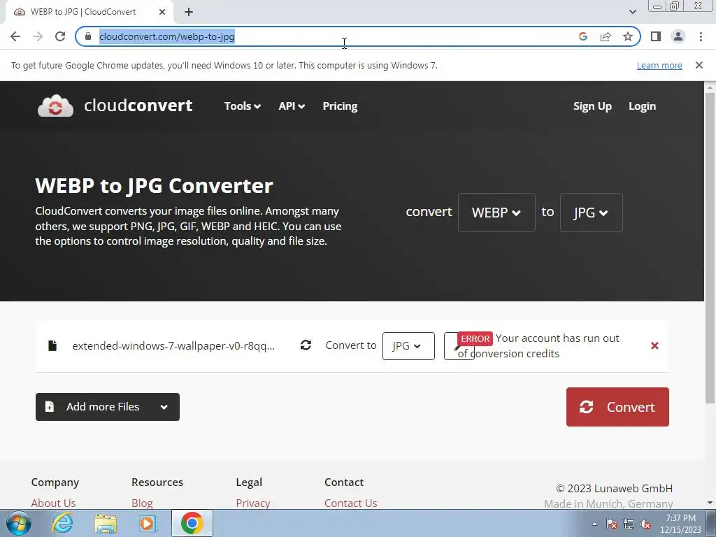Dismiss the Chrome update notification bar

(699, 65)
